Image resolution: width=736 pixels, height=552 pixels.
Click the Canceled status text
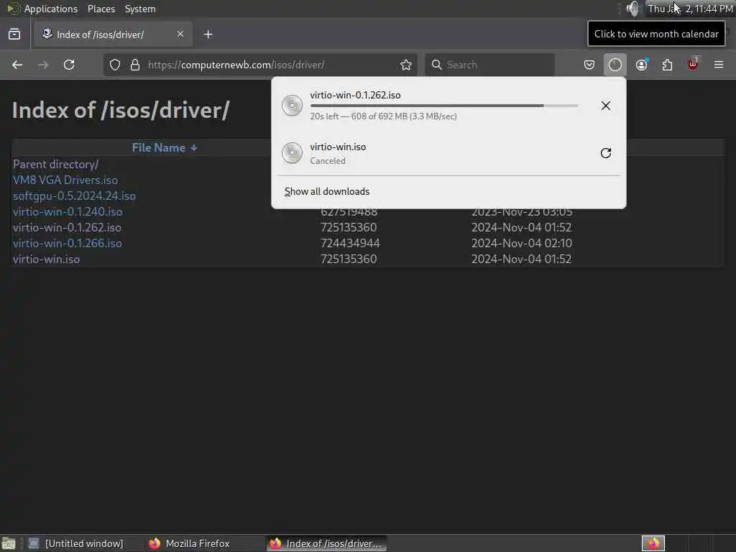[x=328, y=161]
